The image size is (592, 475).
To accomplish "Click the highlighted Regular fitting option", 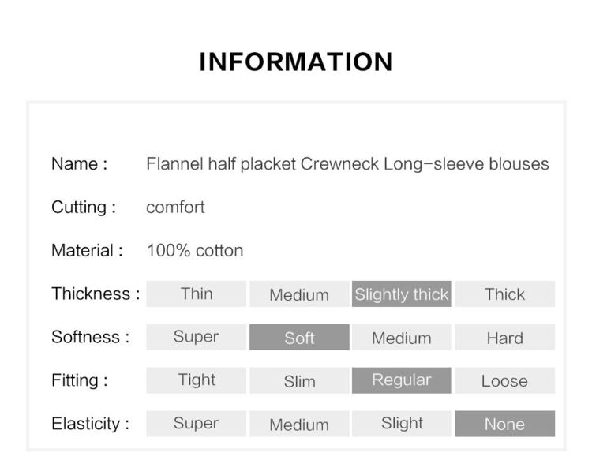I will click(x=402, y=380).
